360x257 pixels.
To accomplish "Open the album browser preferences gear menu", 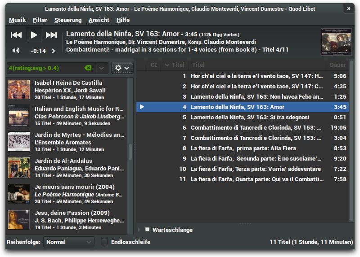I will [x=122, y=68].
